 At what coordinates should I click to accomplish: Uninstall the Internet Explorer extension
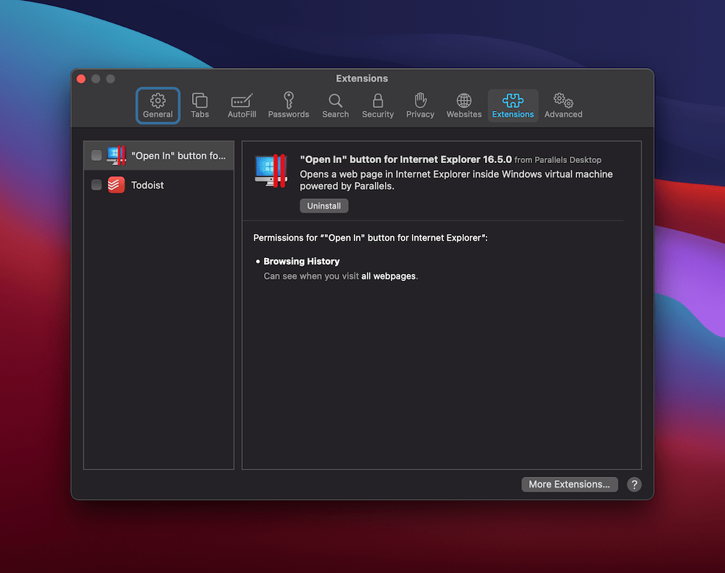tap(323, 206)
